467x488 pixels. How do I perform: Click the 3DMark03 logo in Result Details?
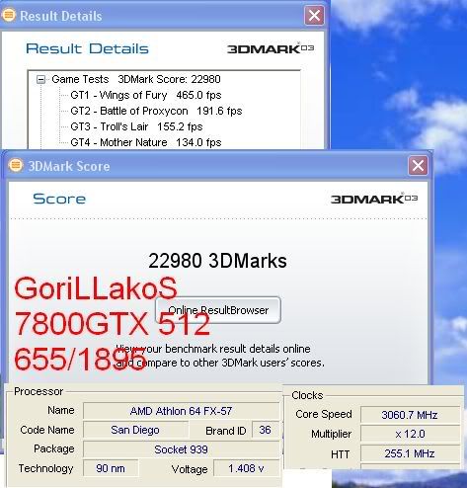pyautogui.click(x=271, y=48)
